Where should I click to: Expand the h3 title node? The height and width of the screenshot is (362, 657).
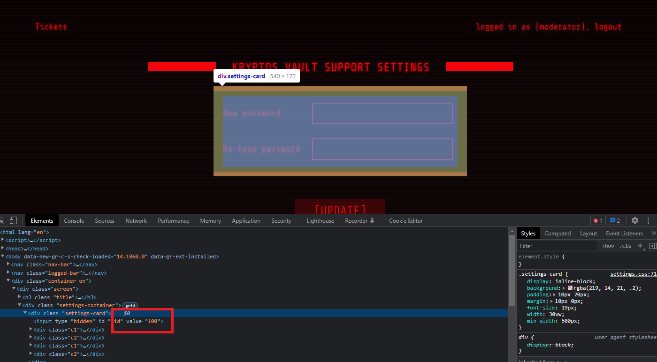20,297
